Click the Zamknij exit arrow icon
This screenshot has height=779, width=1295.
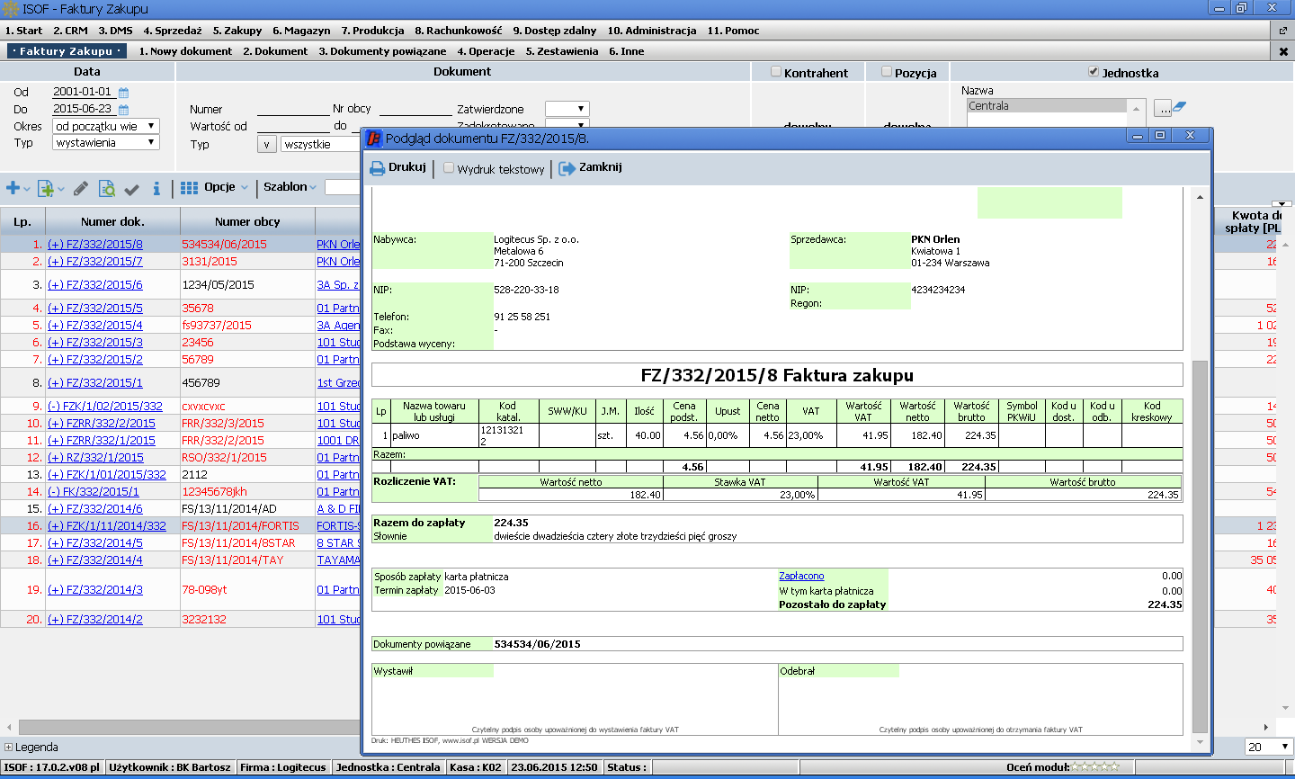coord(567,168)
